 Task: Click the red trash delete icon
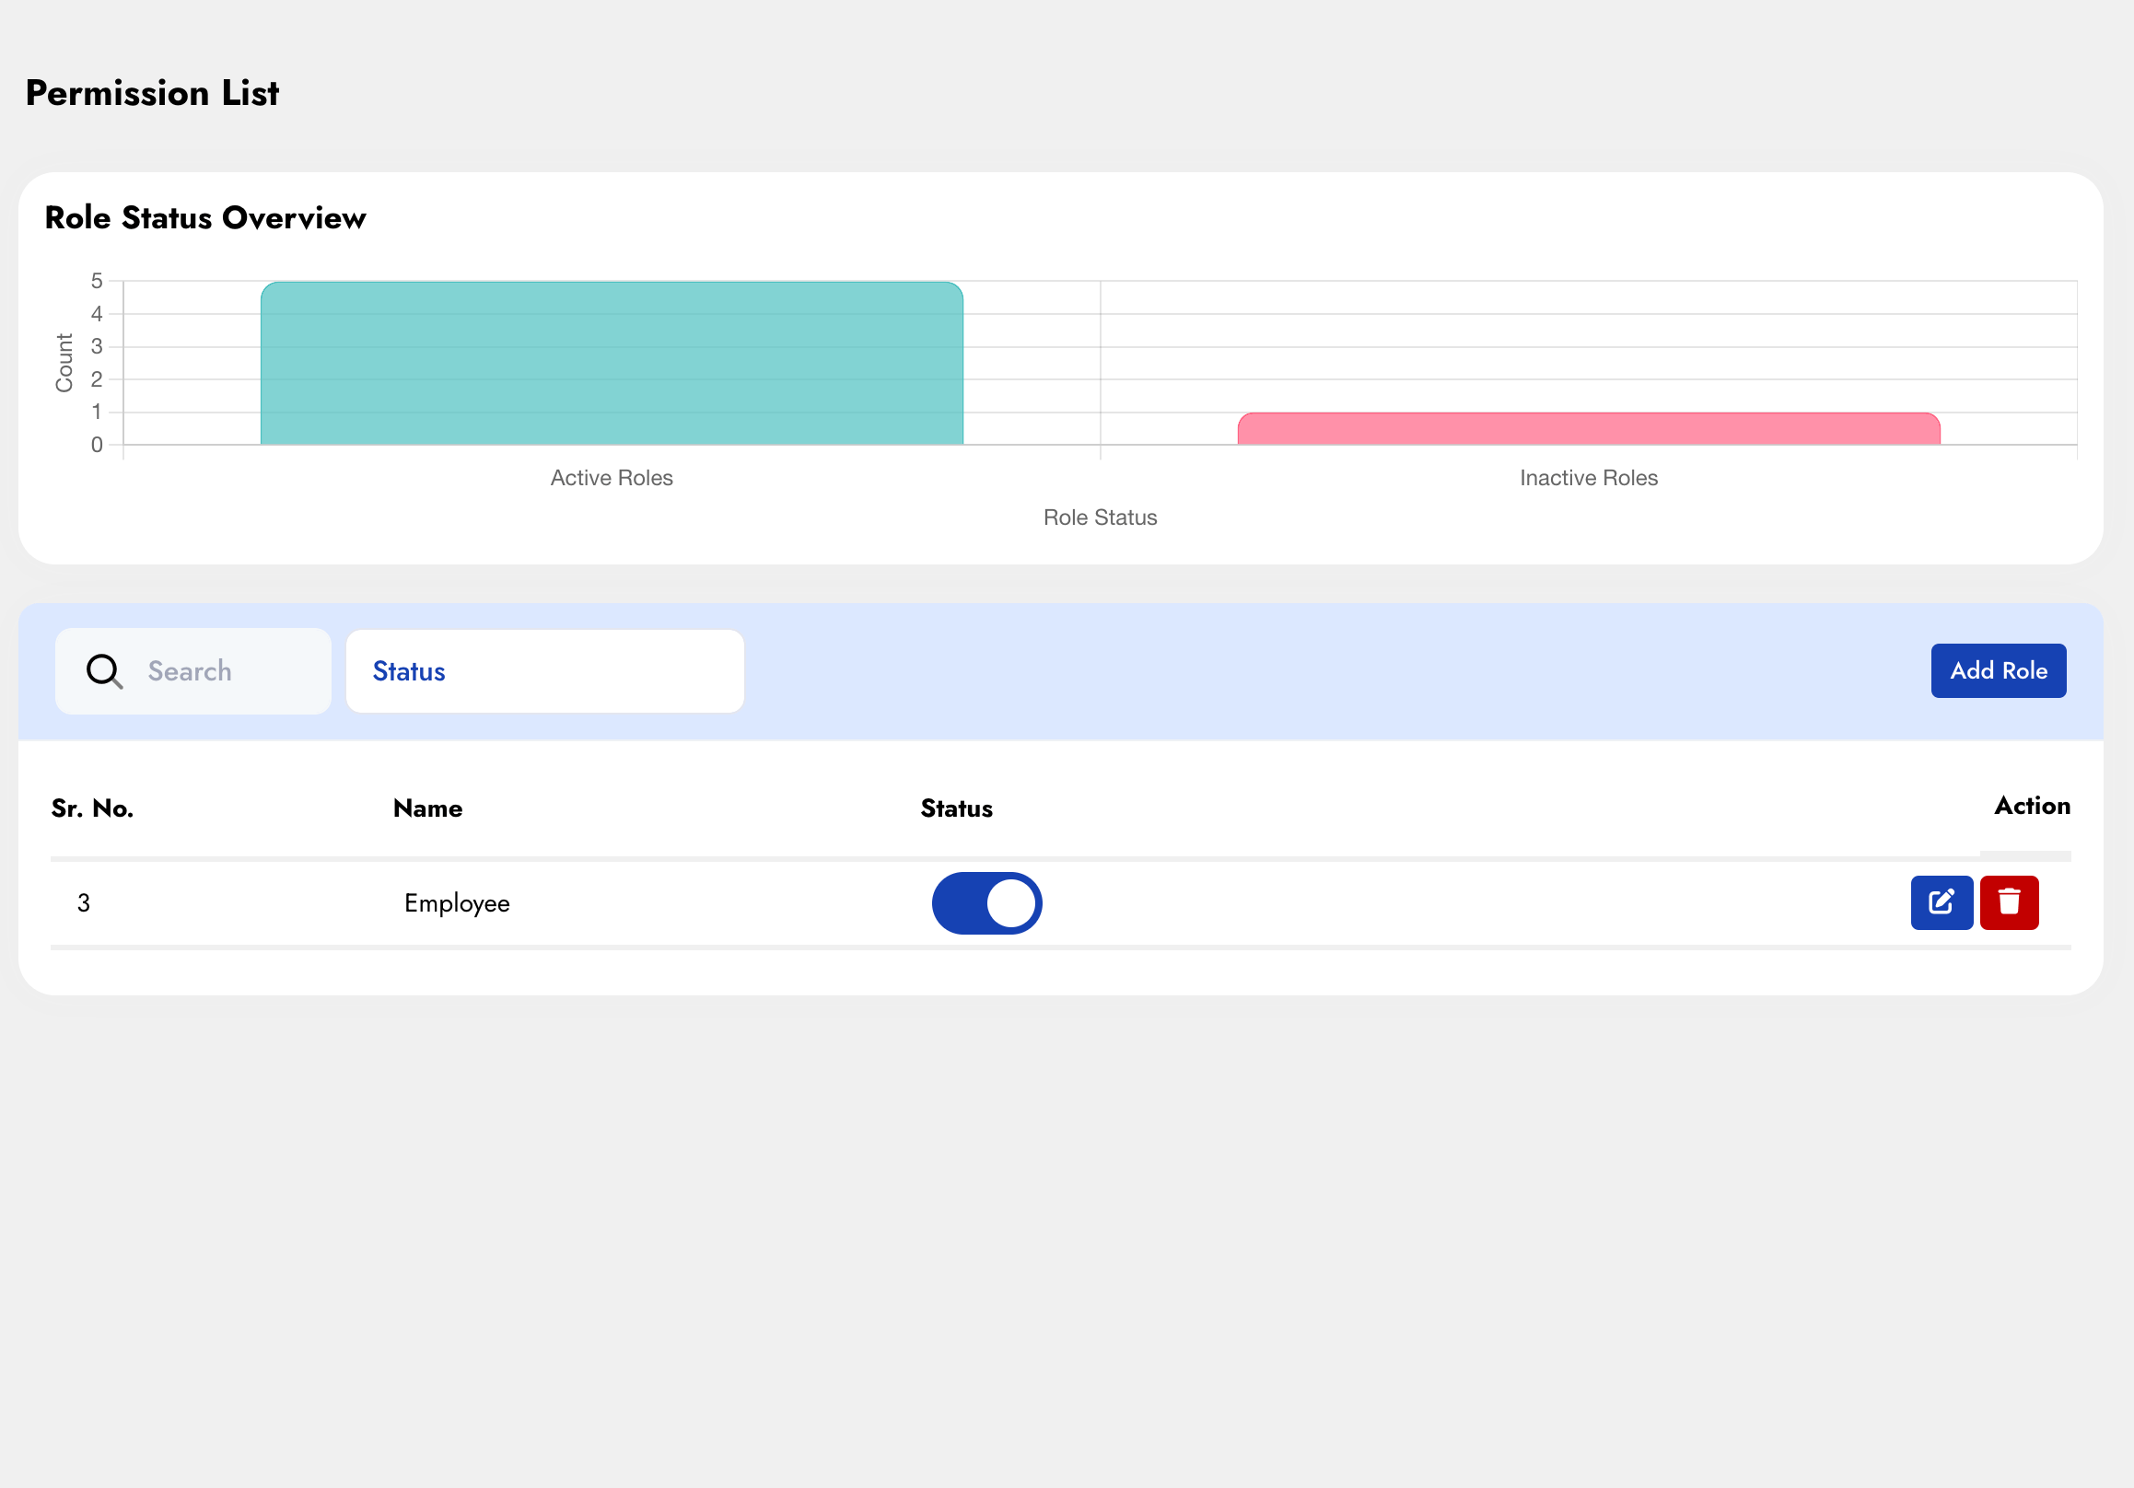[2009, 901]
